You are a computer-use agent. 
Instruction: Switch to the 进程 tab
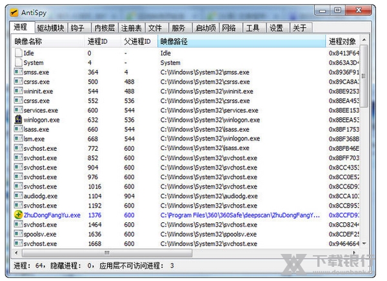[x=22, y=27]
